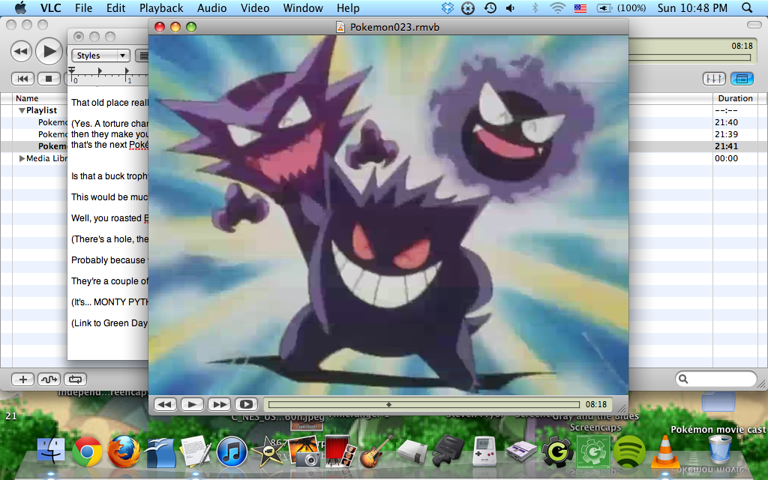Click the Name column header
Viewport: 768px width, 480px height.
(27, 98)
